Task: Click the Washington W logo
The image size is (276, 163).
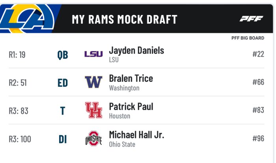Action: click(93, 82)
